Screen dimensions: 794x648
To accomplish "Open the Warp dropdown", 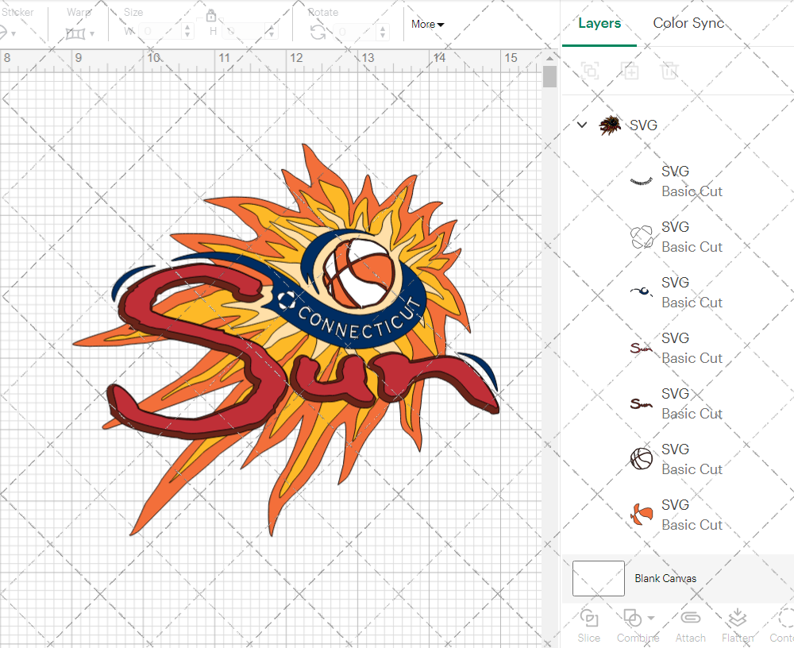I will click(x=80, y=33).
